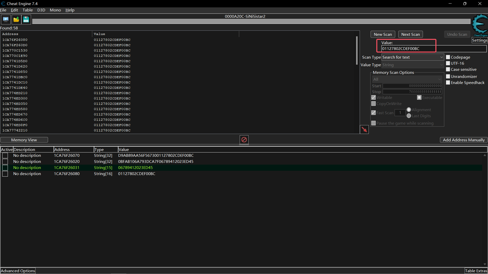The width and height of the screenshot is (488, 274).
Task: Click the open process computer icon
Action: click(6, 20)
